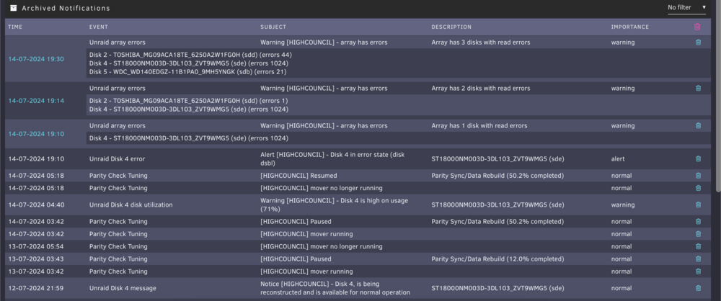Click 'Parity Sync/Data Rebuild (12.0% completed)' description
The image size is (721, 301).
coord(497,259)
